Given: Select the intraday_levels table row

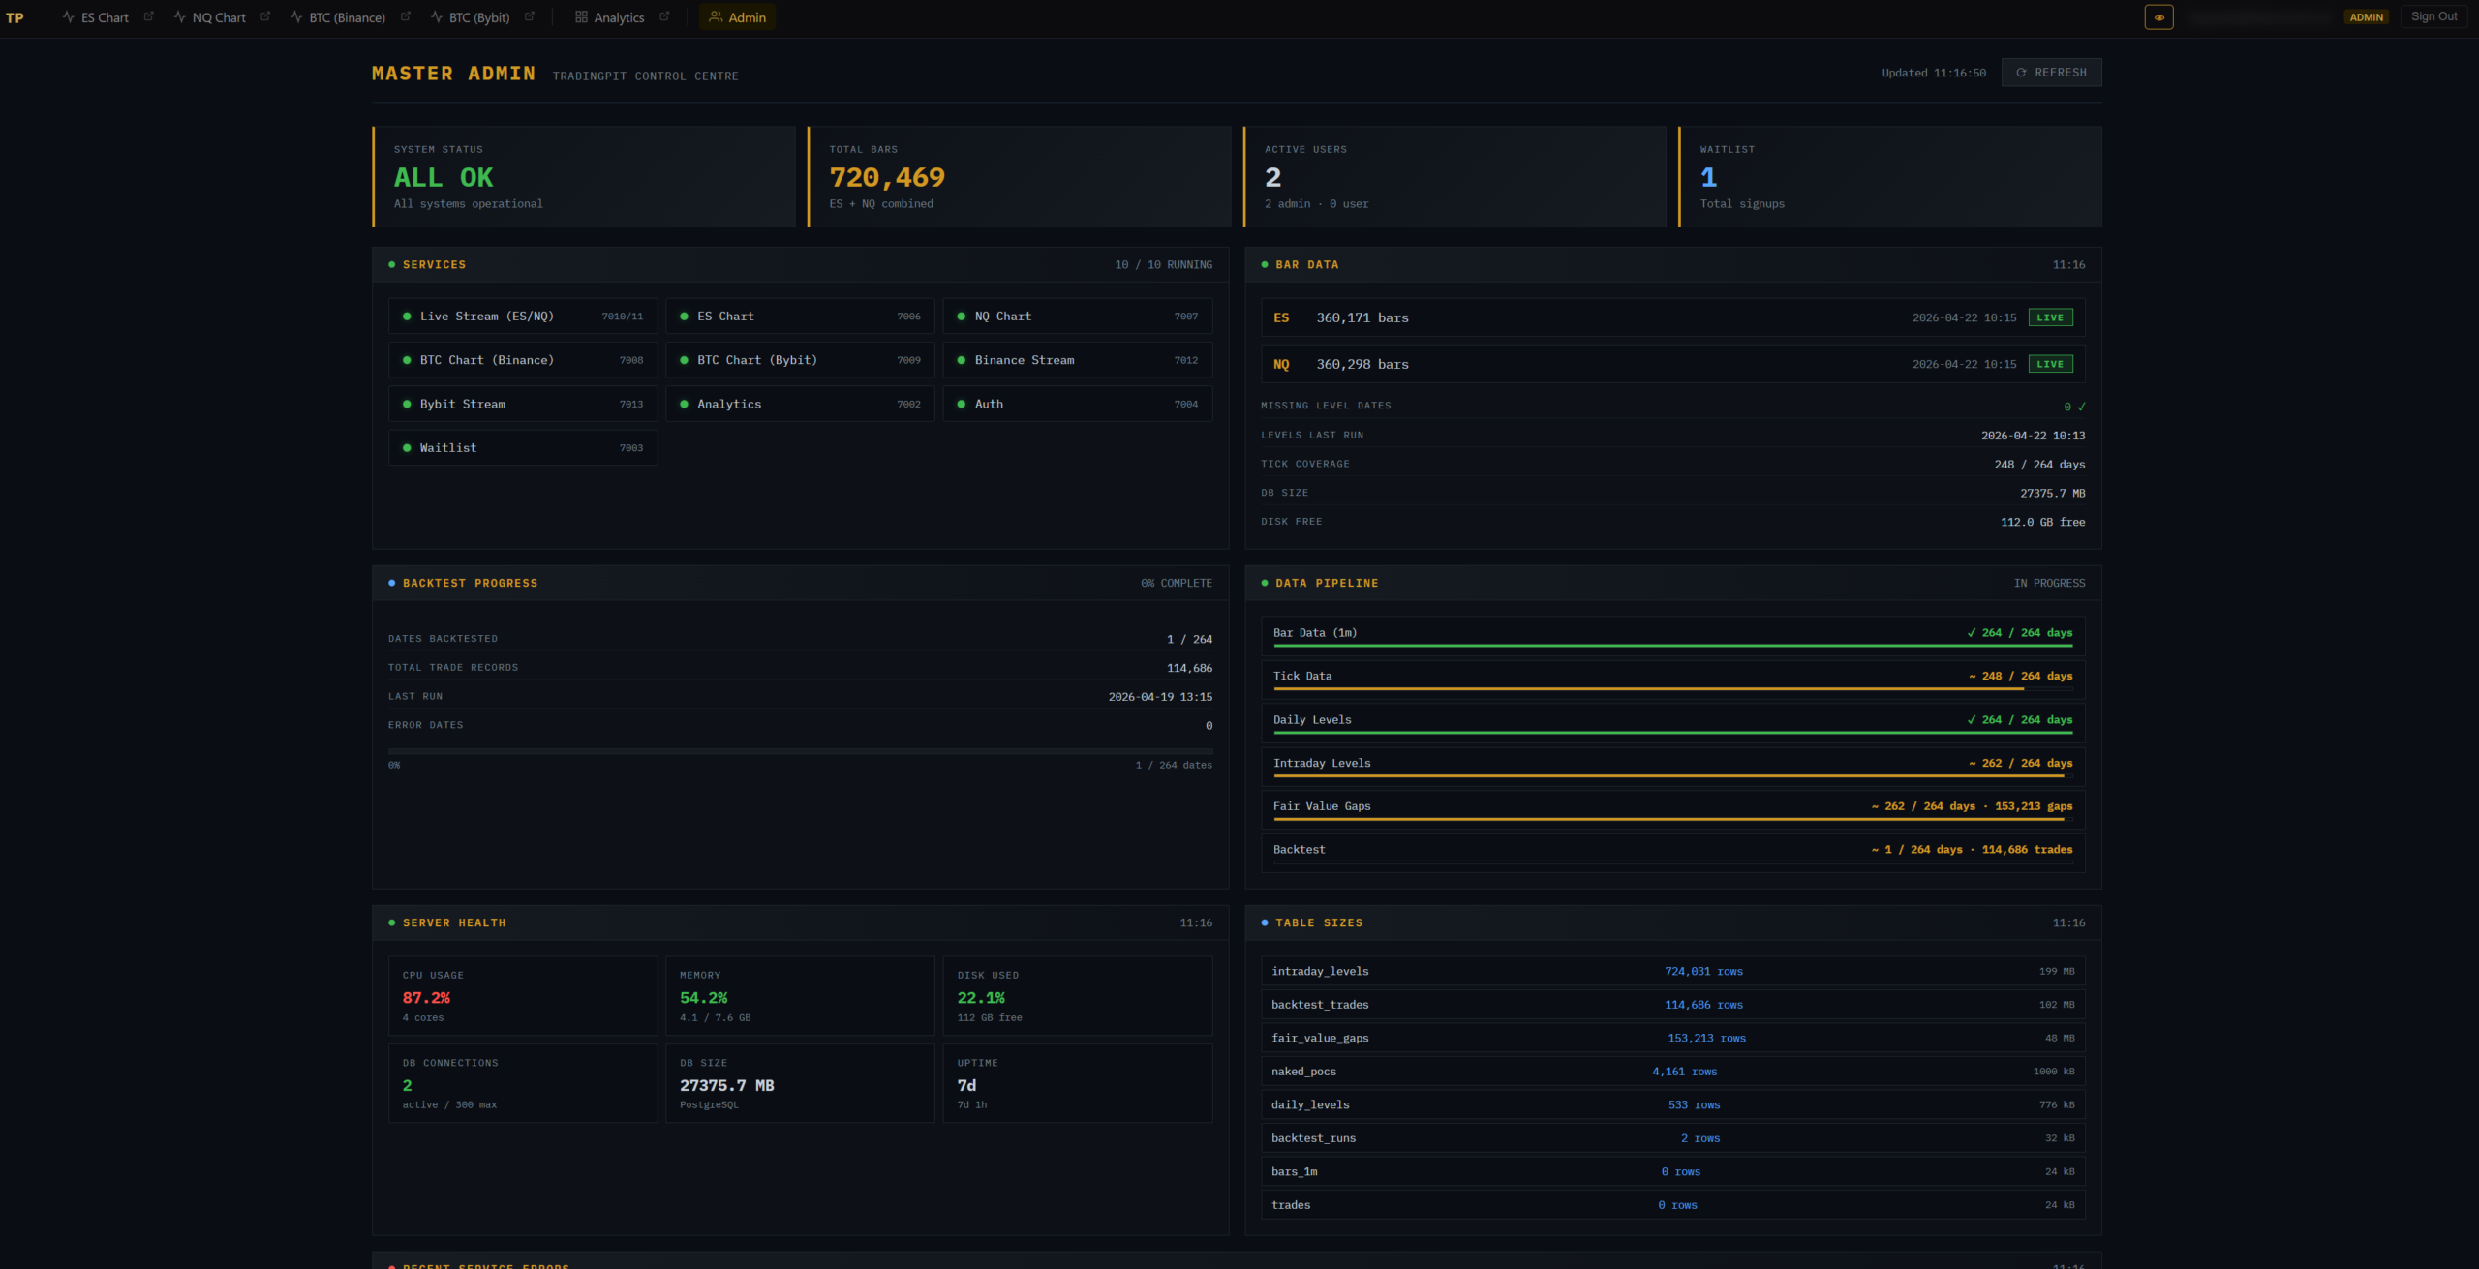Looking at the screenshot, I should click(1672, 971).
